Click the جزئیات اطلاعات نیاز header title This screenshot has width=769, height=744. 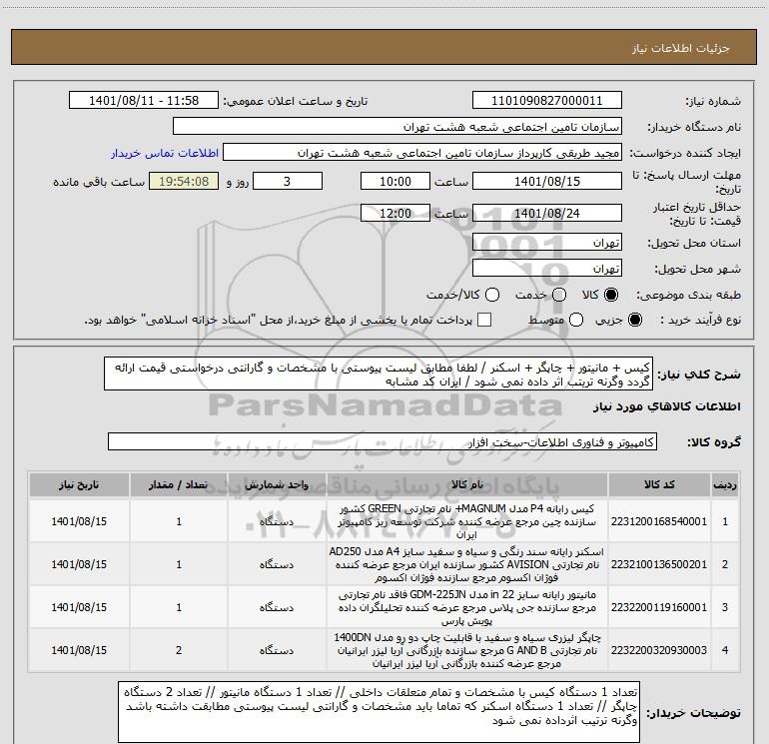click(680, 48)
